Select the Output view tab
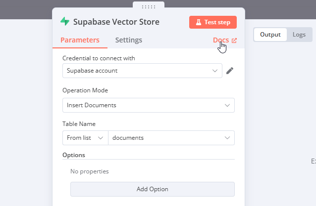The width and height of the screenshot is (316, 206). (x=270, y=35)
